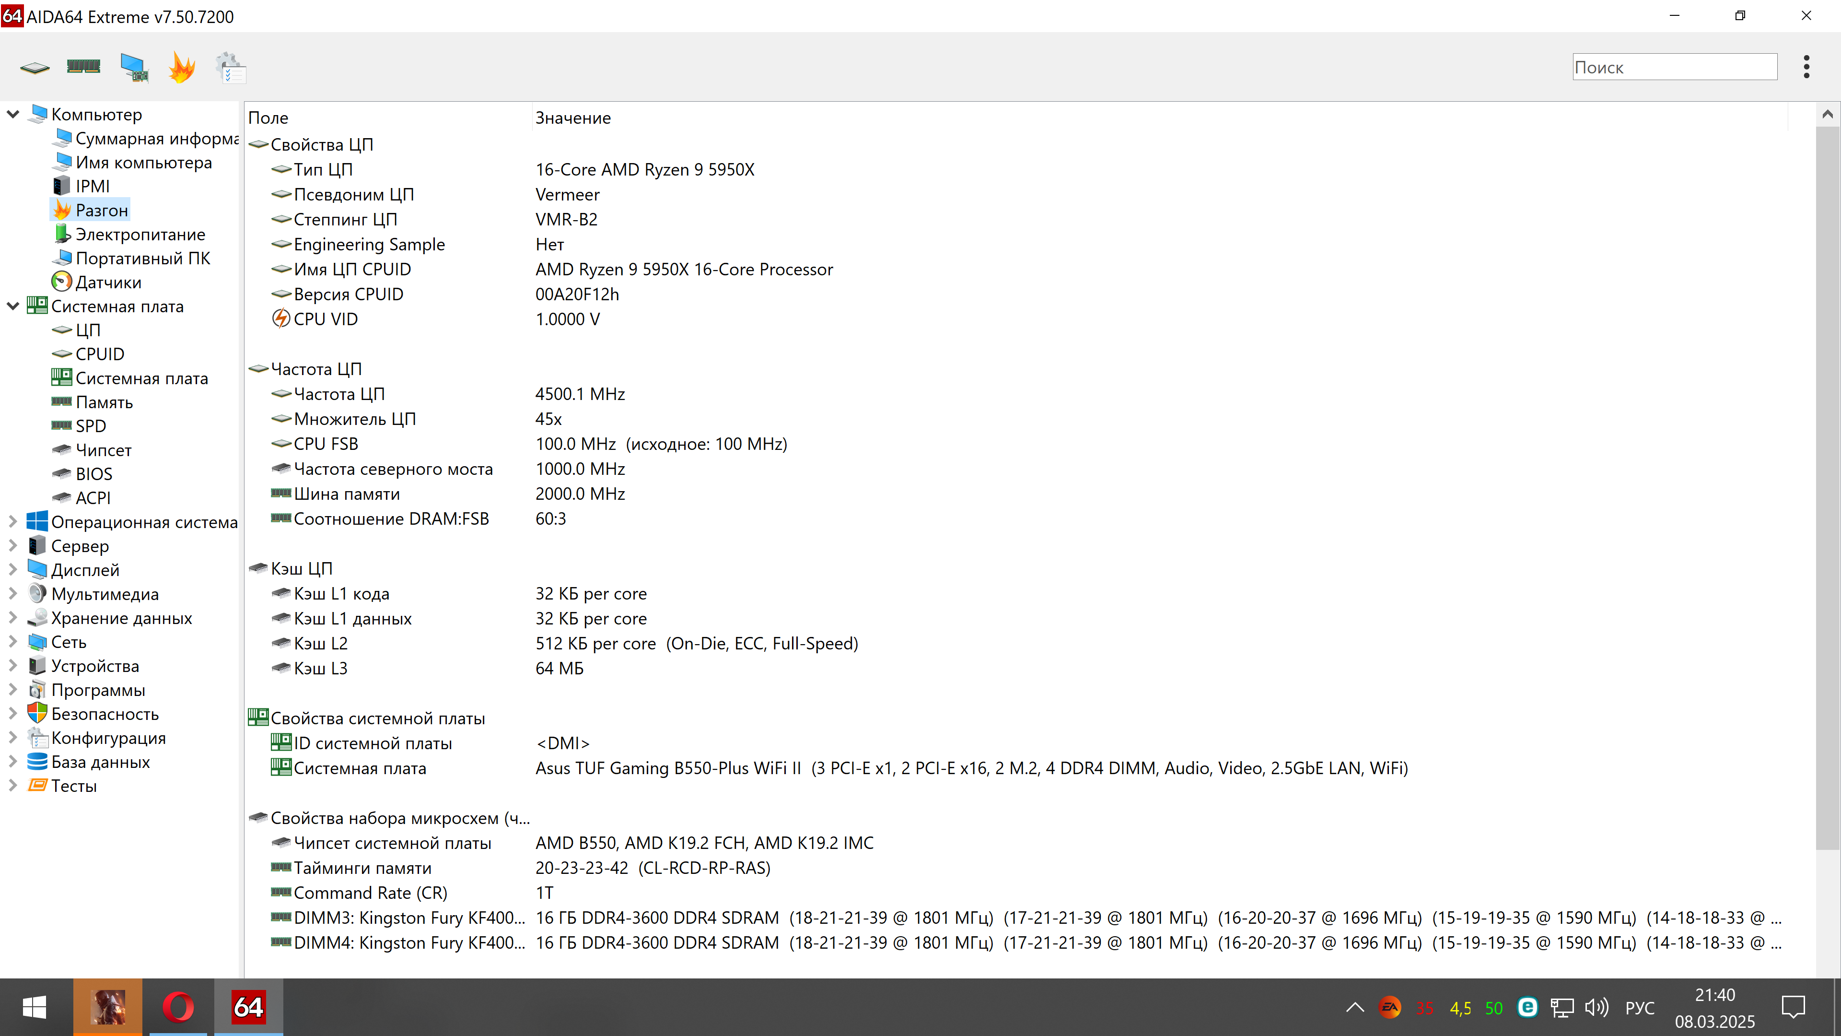This screenshot has width=1841, height=1036.
Task: Click the Поле column header
Action: pos(268,118)
